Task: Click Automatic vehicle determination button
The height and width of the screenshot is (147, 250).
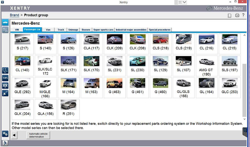Action: coord(38,135)
